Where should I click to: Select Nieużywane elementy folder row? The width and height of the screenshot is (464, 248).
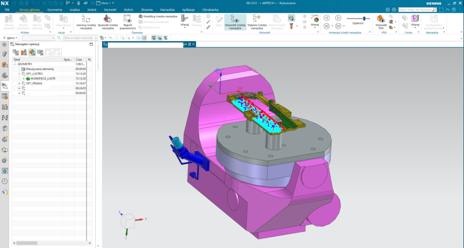tap(49, 69)
